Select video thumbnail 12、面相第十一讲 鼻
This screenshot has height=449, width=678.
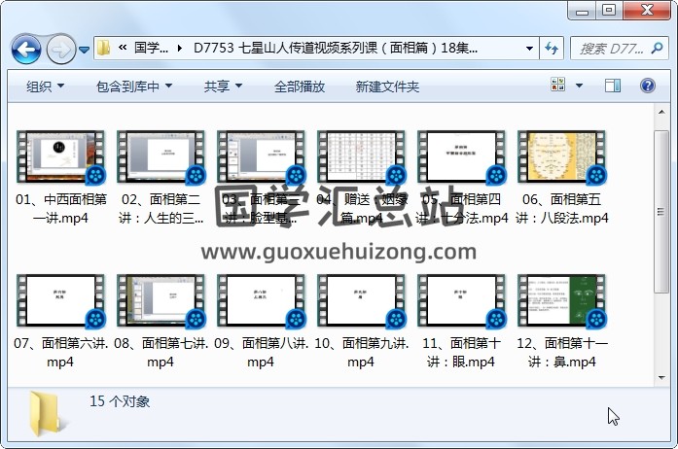[x=561, y=300]
